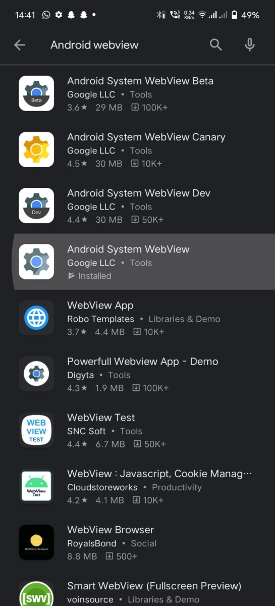The width and height of the screenshot is (275, 606).
Task: Open the Android System WebView Dev icon
Action: pos(36,206)
